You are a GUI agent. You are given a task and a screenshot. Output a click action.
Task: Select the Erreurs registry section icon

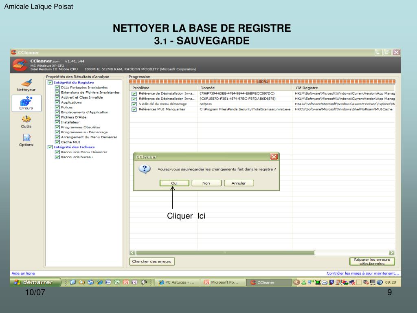click(26, 103)
